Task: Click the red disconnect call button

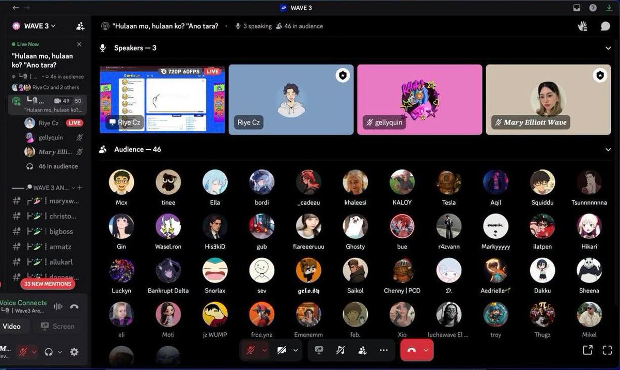Action: click(x=412, y=350)
